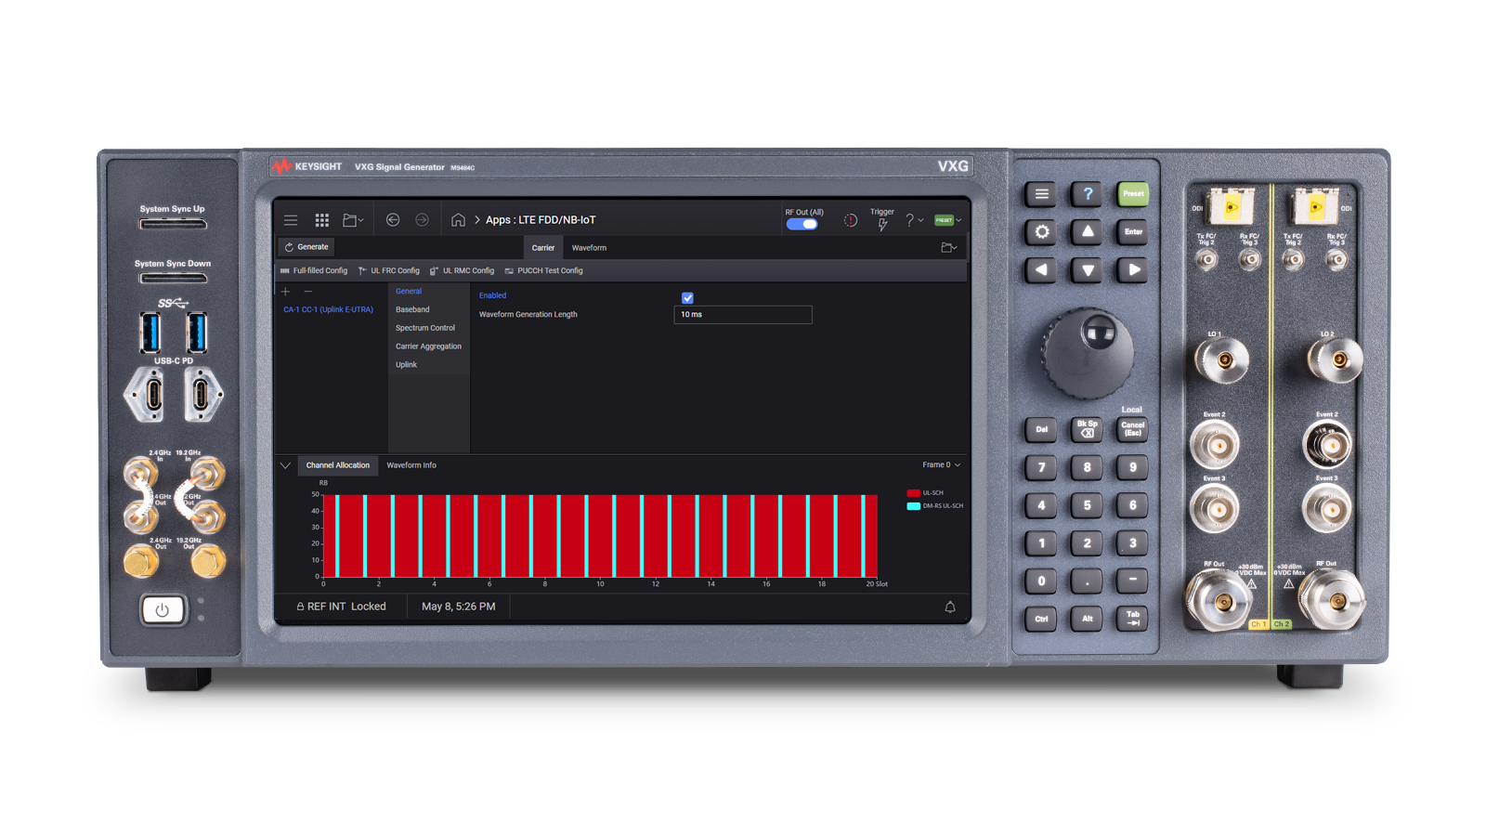
Task: Push the hardware menu key with three lines
Action: pyautogui.click(x=1041, y=194)
